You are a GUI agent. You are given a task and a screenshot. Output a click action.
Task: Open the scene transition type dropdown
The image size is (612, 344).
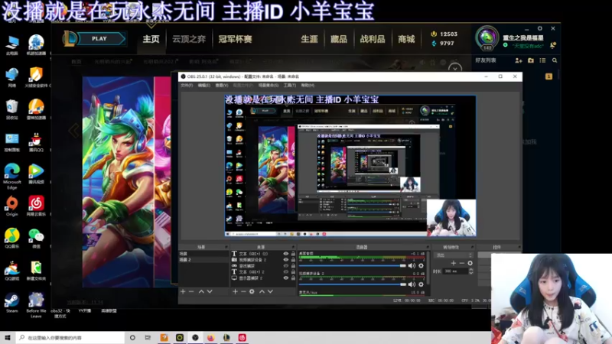[x=454, y=255]
